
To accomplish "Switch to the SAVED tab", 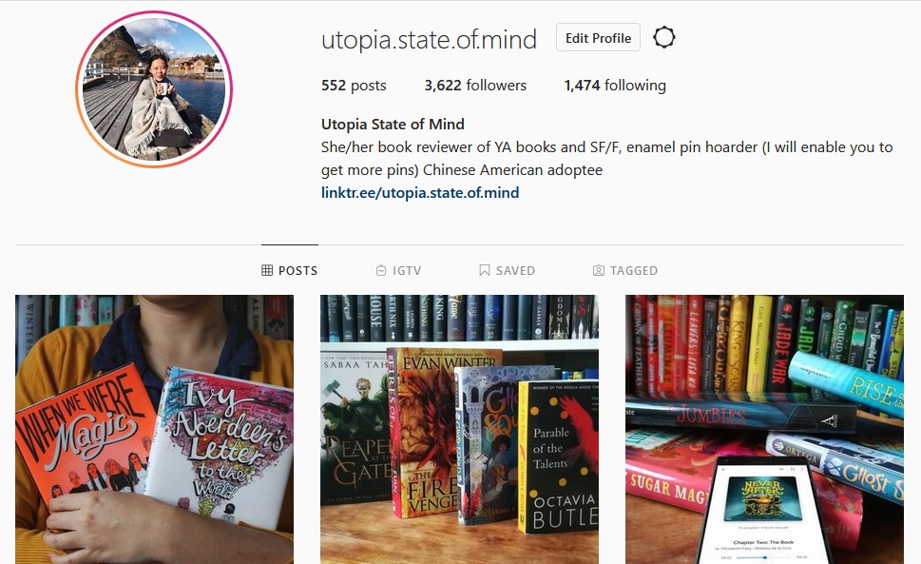I will click(x=508, y=270).
